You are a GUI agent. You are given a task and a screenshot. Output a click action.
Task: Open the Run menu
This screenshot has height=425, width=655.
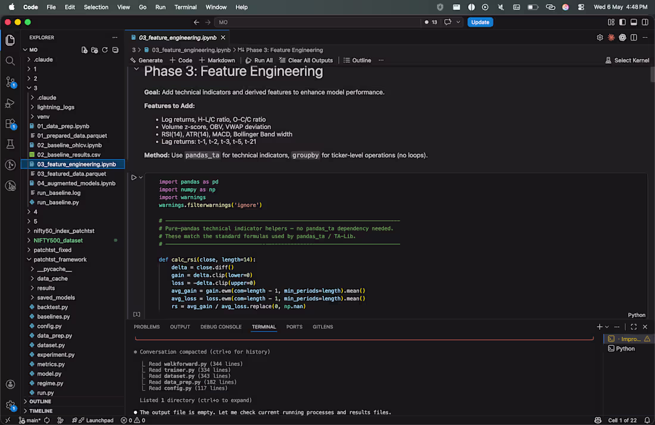tap(160, 7)
